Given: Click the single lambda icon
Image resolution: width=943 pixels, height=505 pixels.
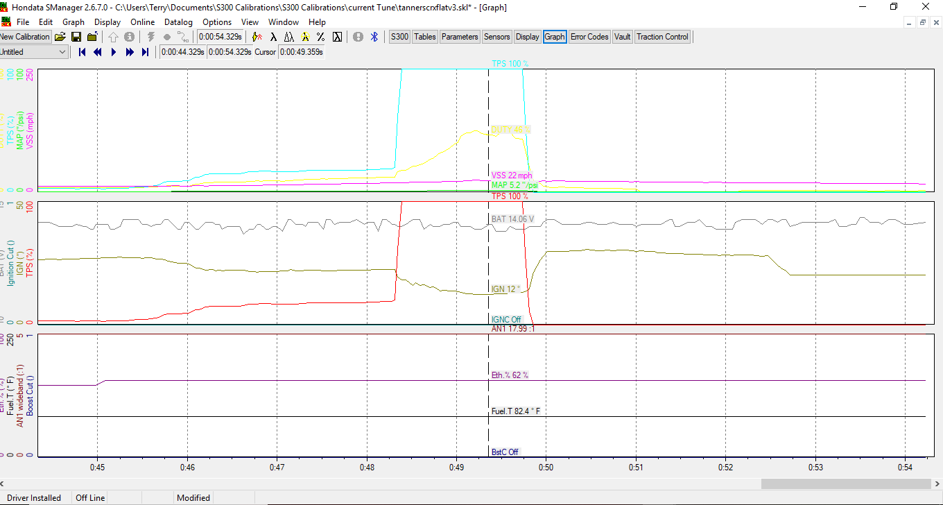Looking at the screenshot, I should pos(273,37).
